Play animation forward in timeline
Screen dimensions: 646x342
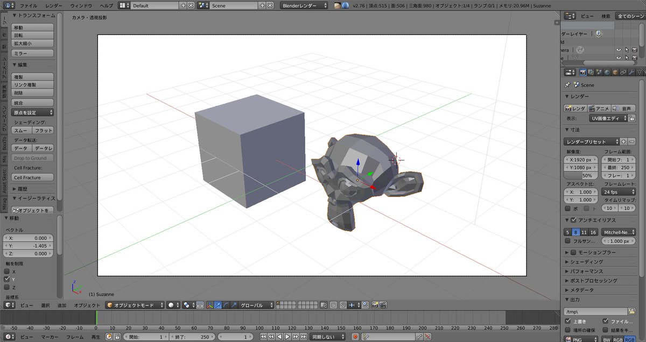click(287, 337)
